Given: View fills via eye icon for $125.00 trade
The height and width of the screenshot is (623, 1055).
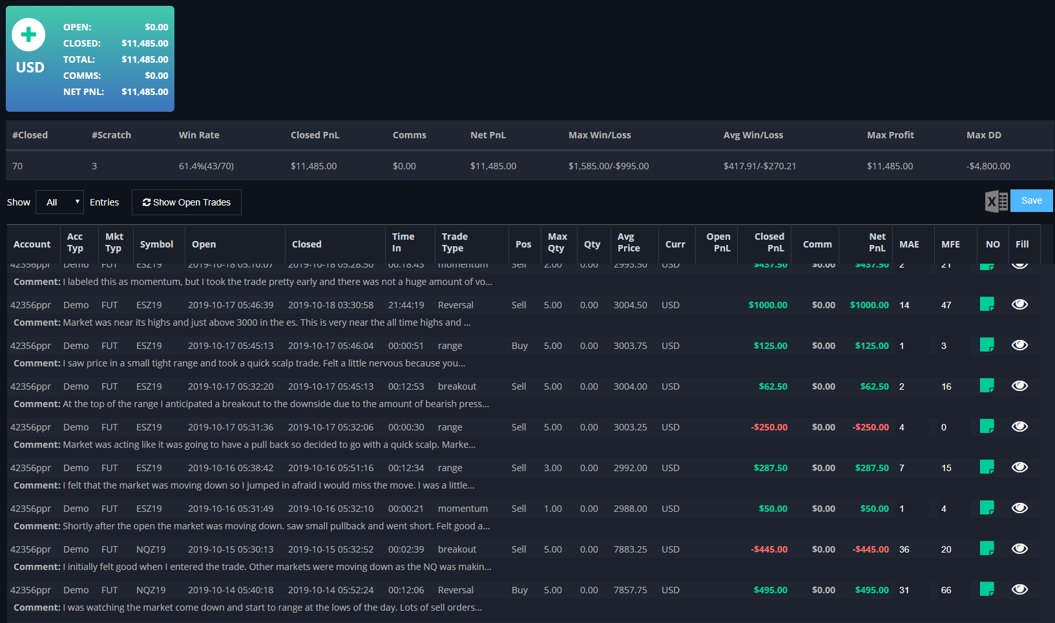Looking at the screenshot, I should click(1019, 345).
